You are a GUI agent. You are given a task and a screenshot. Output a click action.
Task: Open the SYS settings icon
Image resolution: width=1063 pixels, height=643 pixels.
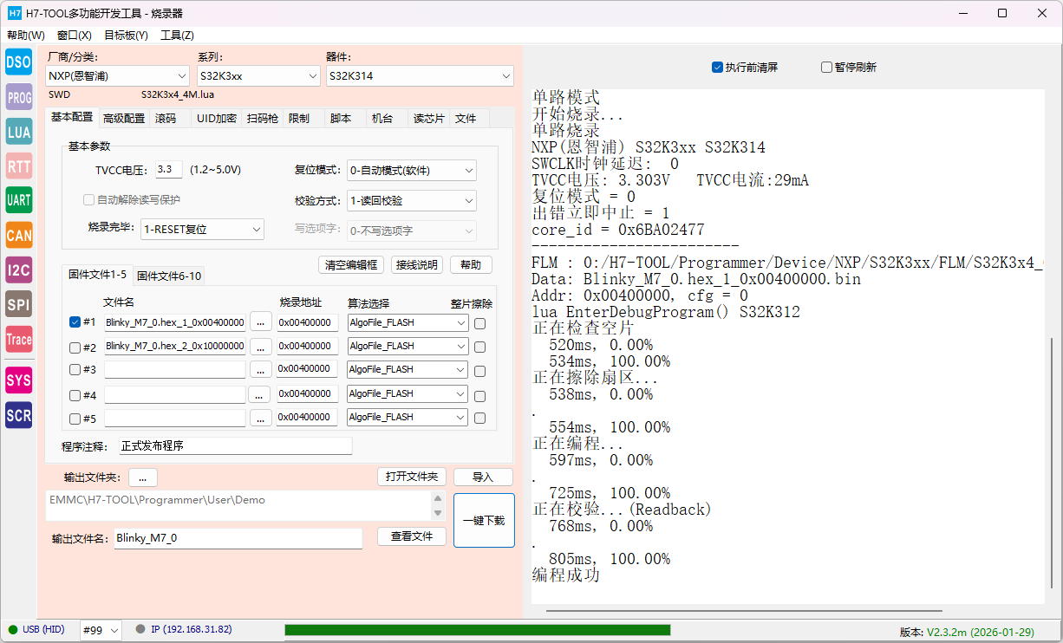click(x=19, y=380)
